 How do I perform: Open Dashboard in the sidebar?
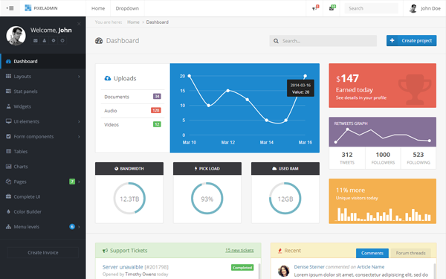[x=42, y=61]
